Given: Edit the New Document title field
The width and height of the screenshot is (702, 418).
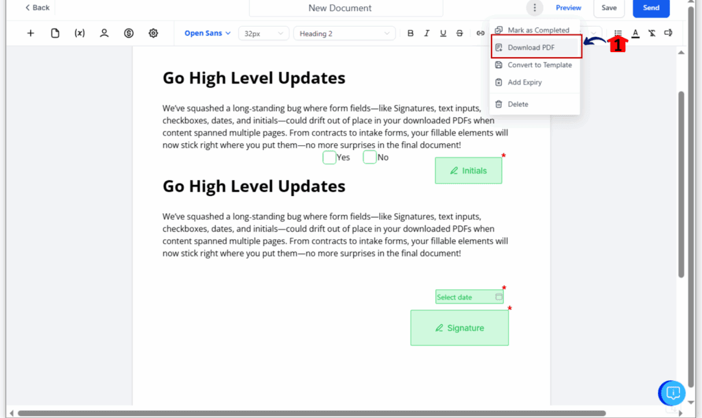Looking at the screenshot, I should pos(346,8).
